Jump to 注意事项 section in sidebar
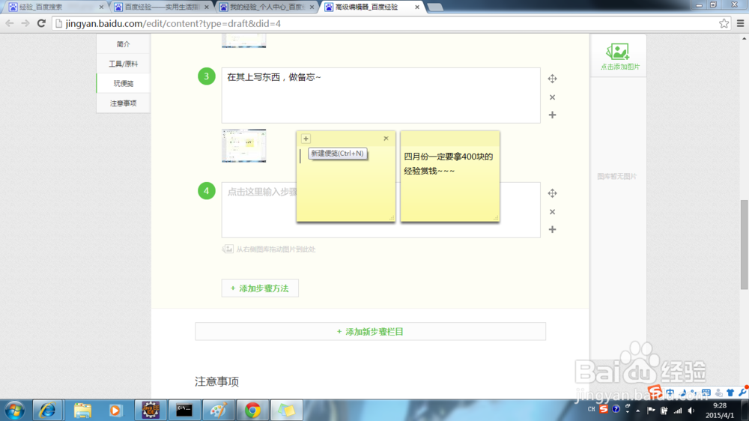Screen dimensions: 749x421 coord(124,103)
